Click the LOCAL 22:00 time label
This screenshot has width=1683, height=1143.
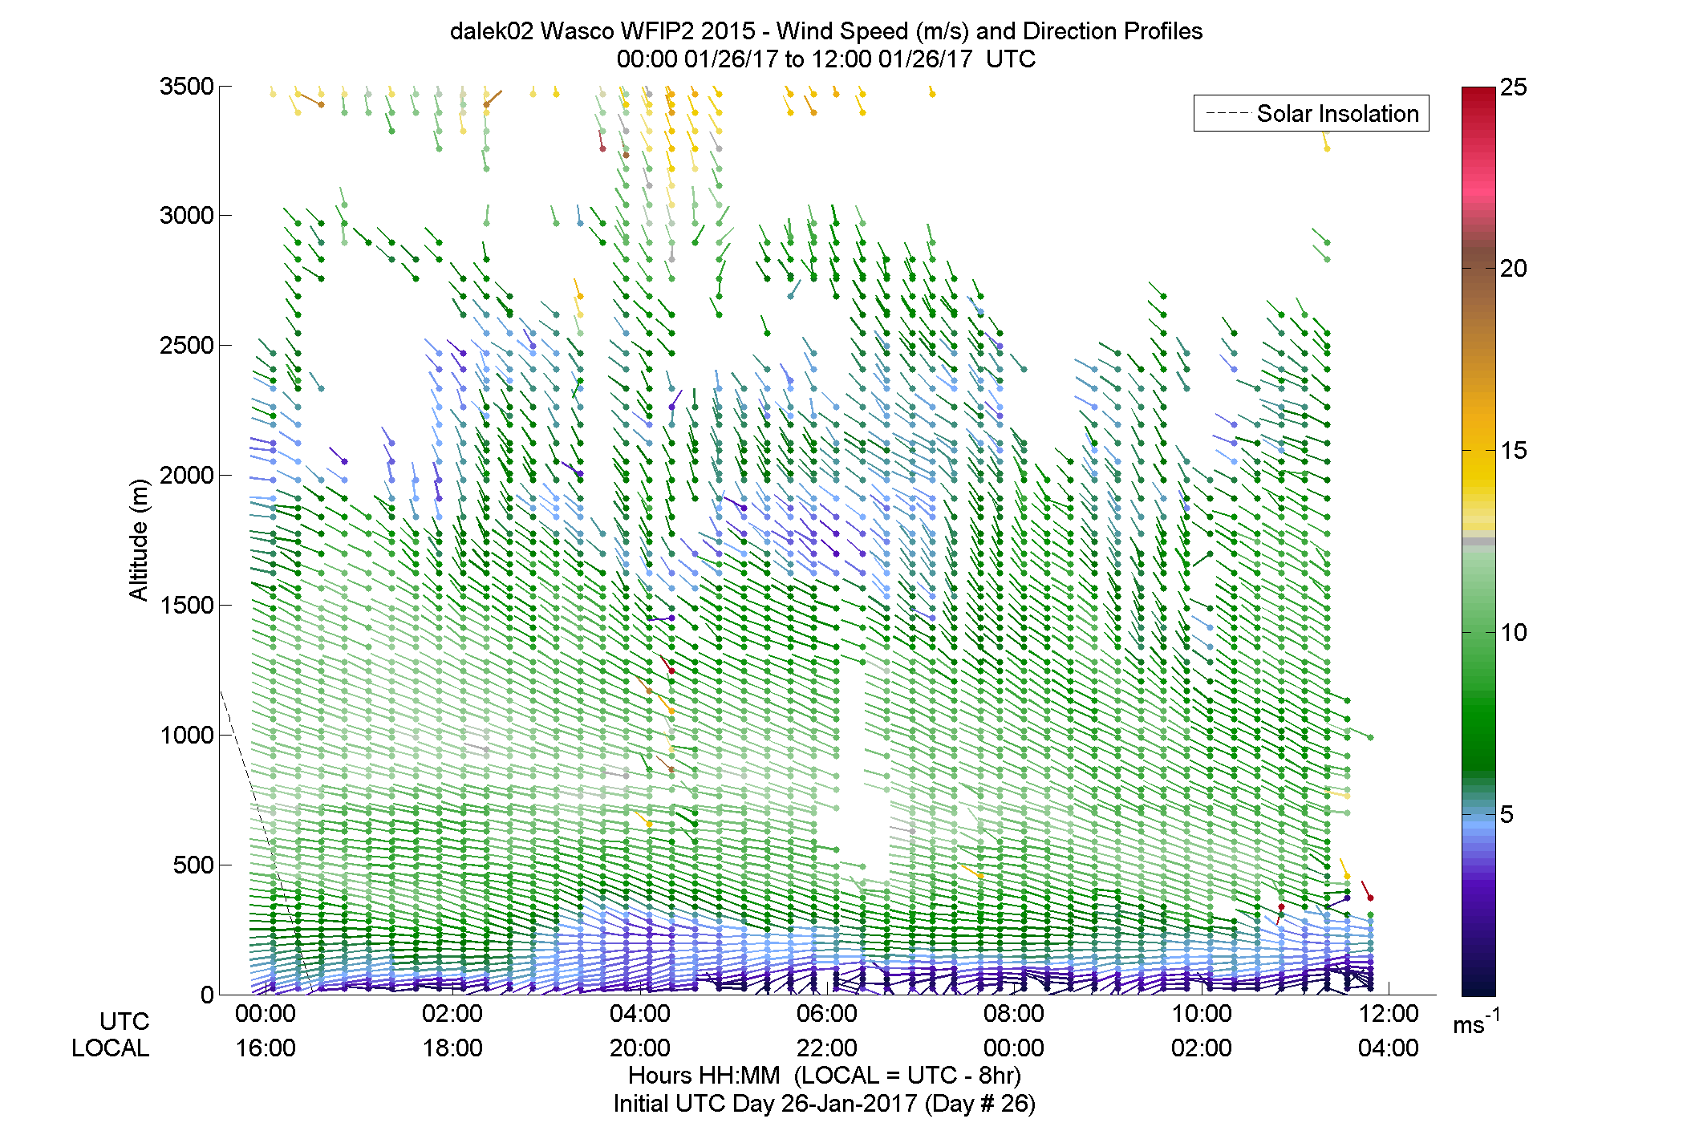827,1048
